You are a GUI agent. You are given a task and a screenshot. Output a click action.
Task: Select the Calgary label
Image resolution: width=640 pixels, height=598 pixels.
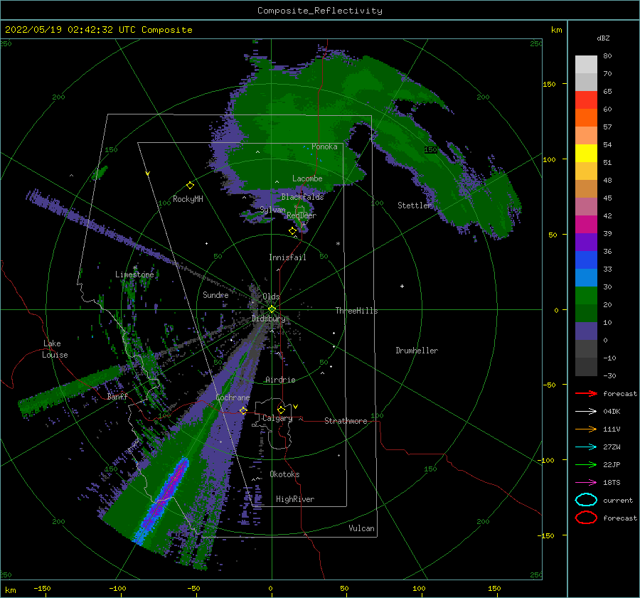[277, 418]
